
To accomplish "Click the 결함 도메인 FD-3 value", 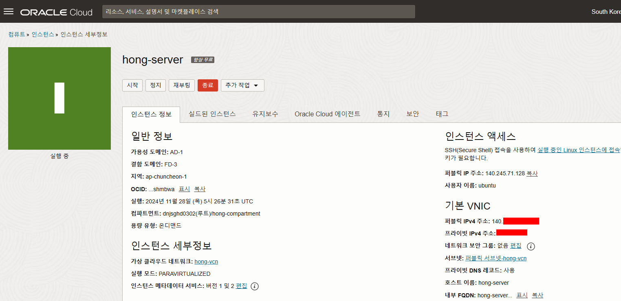I will [x=171, y=164].
